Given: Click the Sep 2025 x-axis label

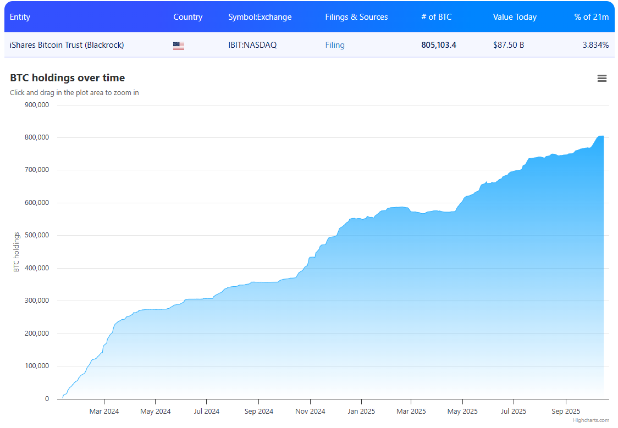Looking at the screenshot, I should [566, 411].
